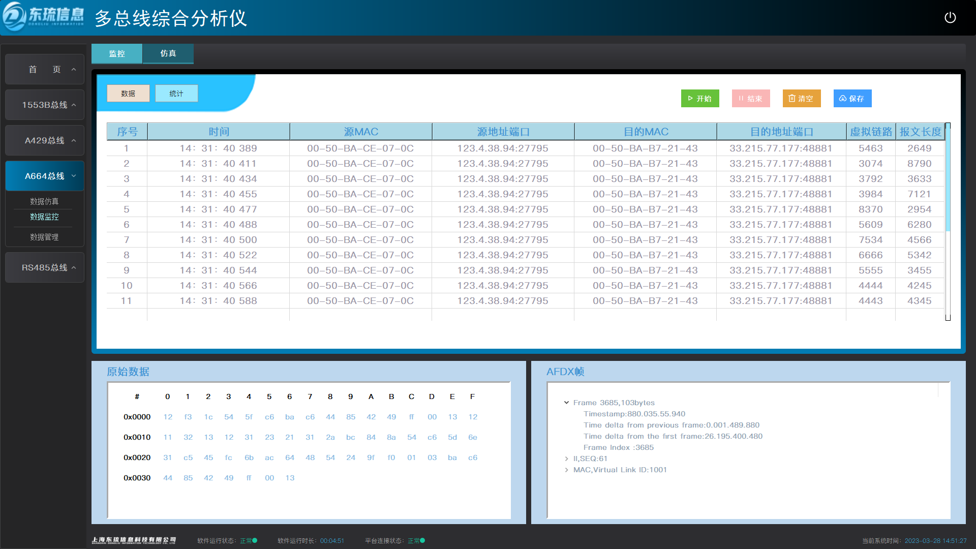Viewport: 976px width, 549px height.
Task: Expand the RS485总线 sidebar section
Action: pos(45,267)
